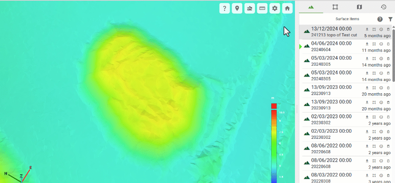
Task: Click the surface list vertical scrollbar
Action: (394, 53)
